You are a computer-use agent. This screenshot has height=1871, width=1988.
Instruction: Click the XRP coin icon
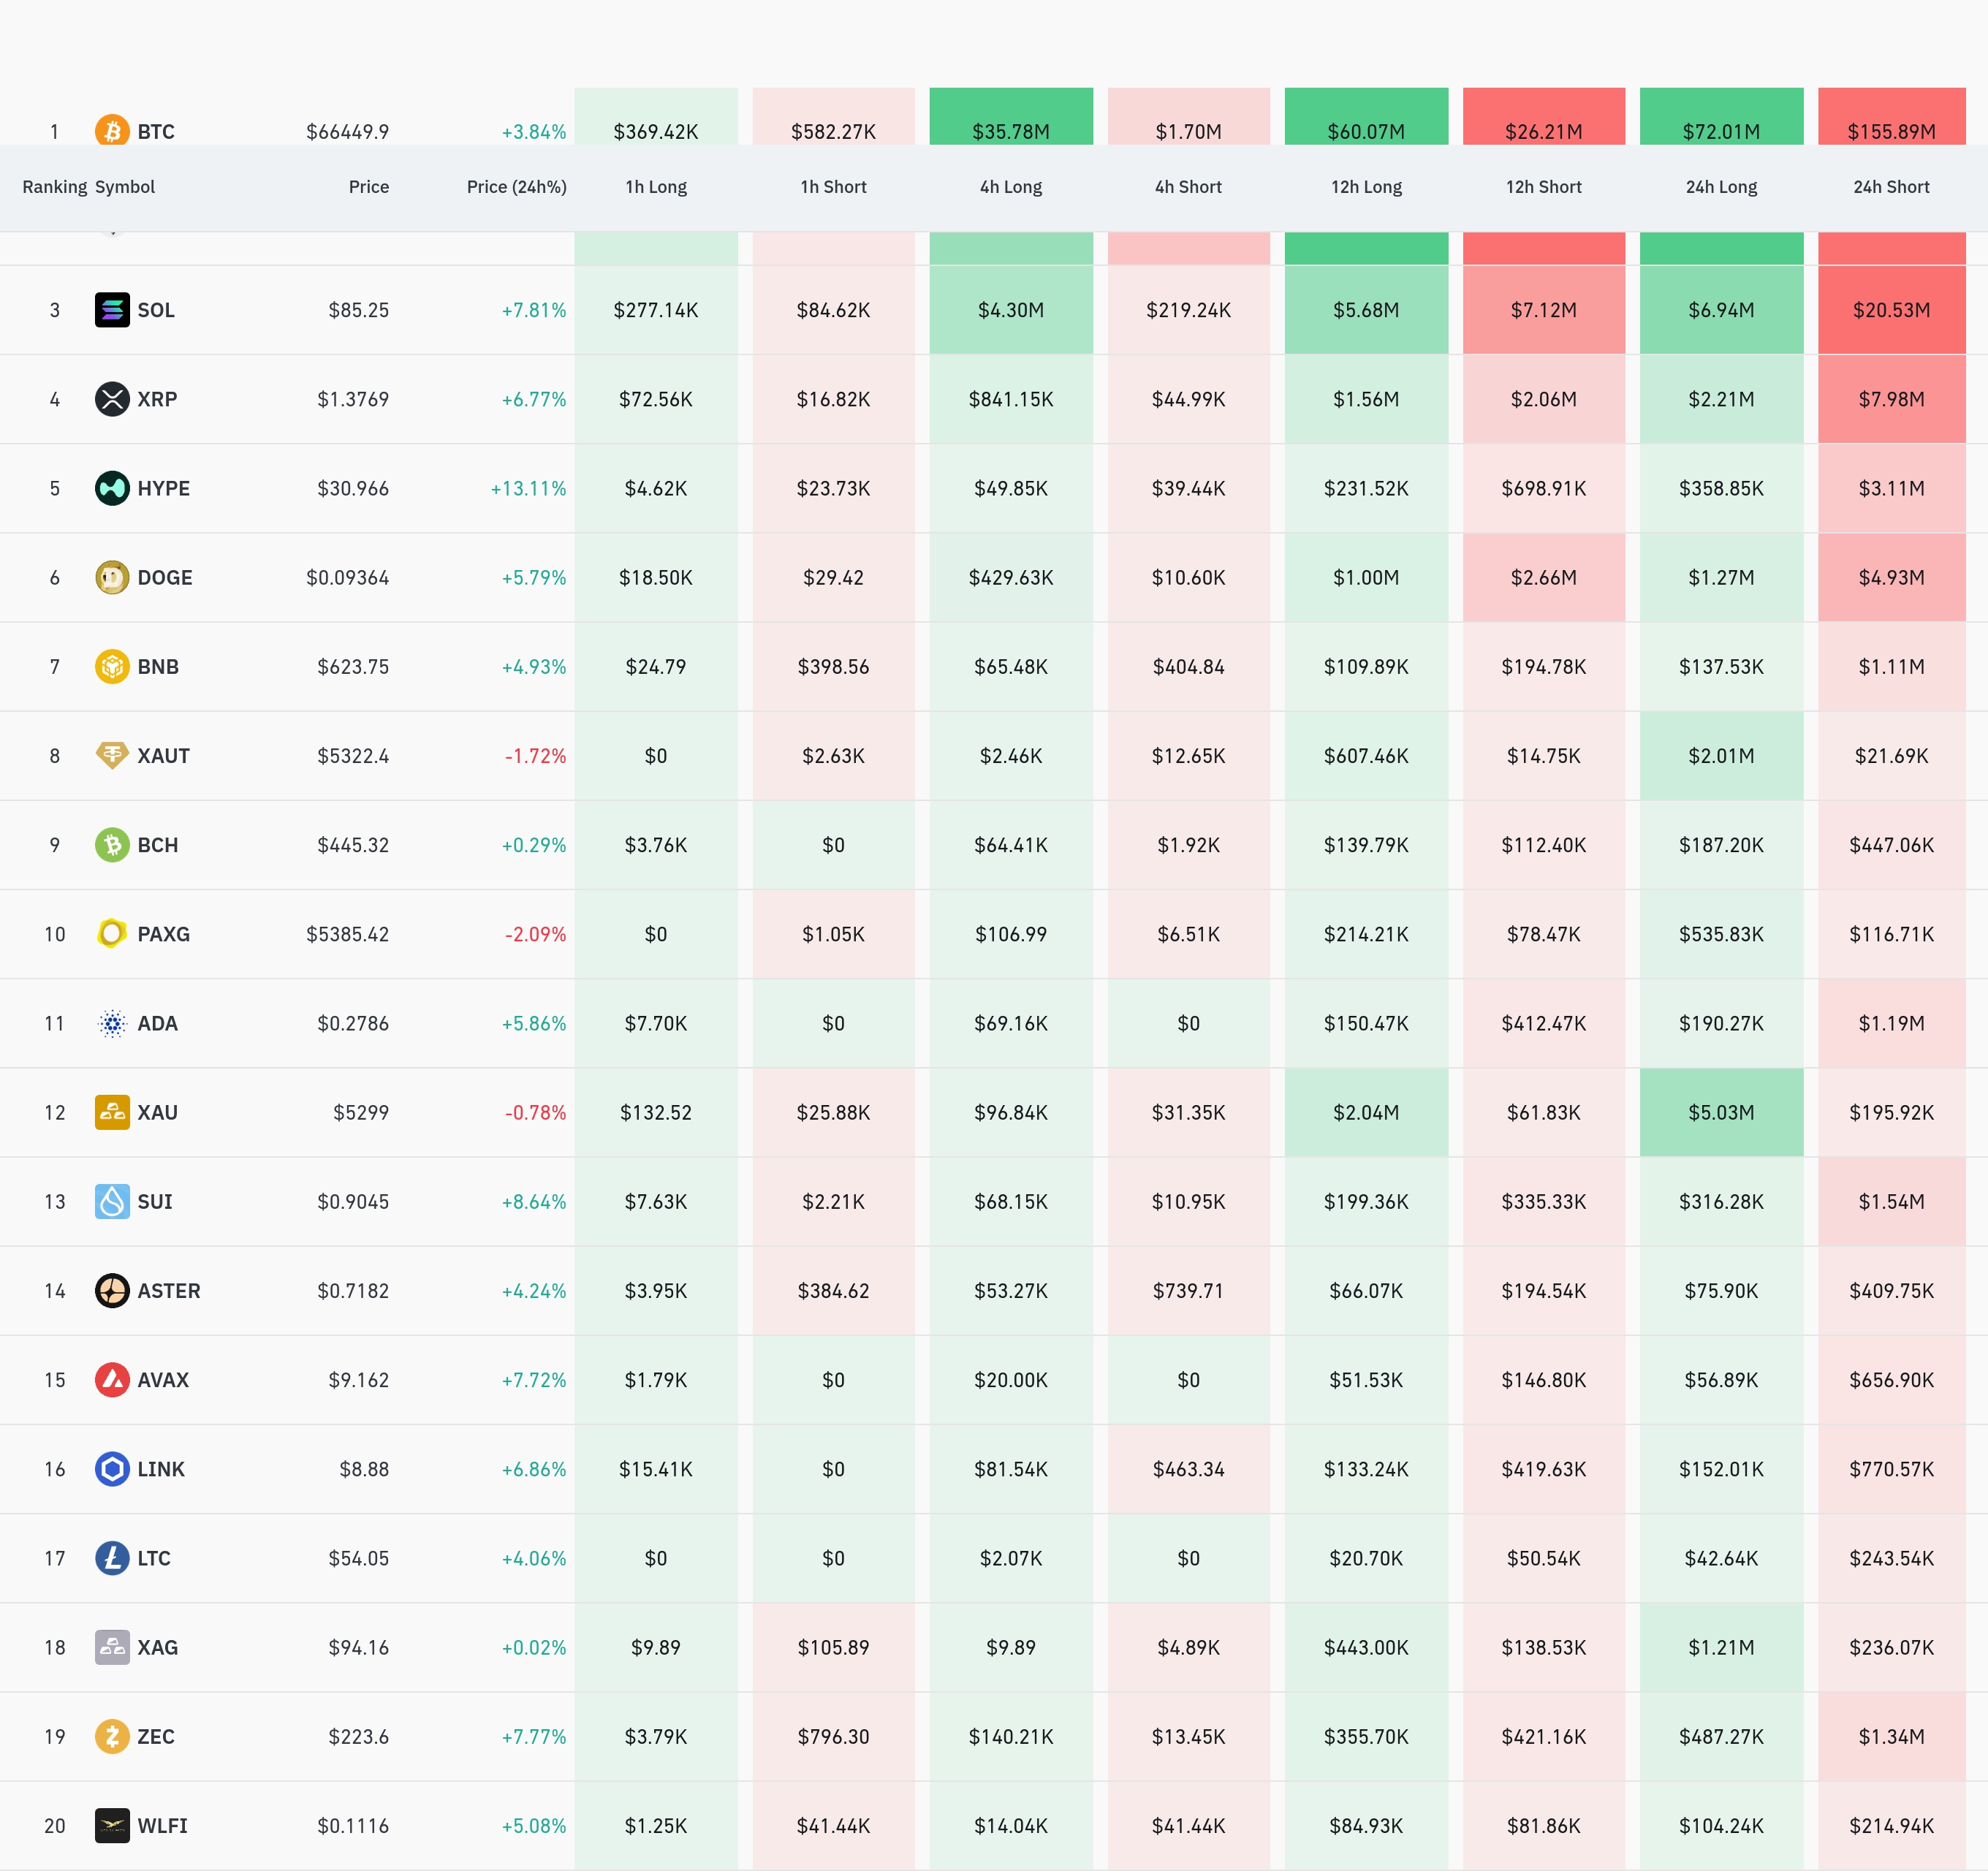(x=112, y=399)
